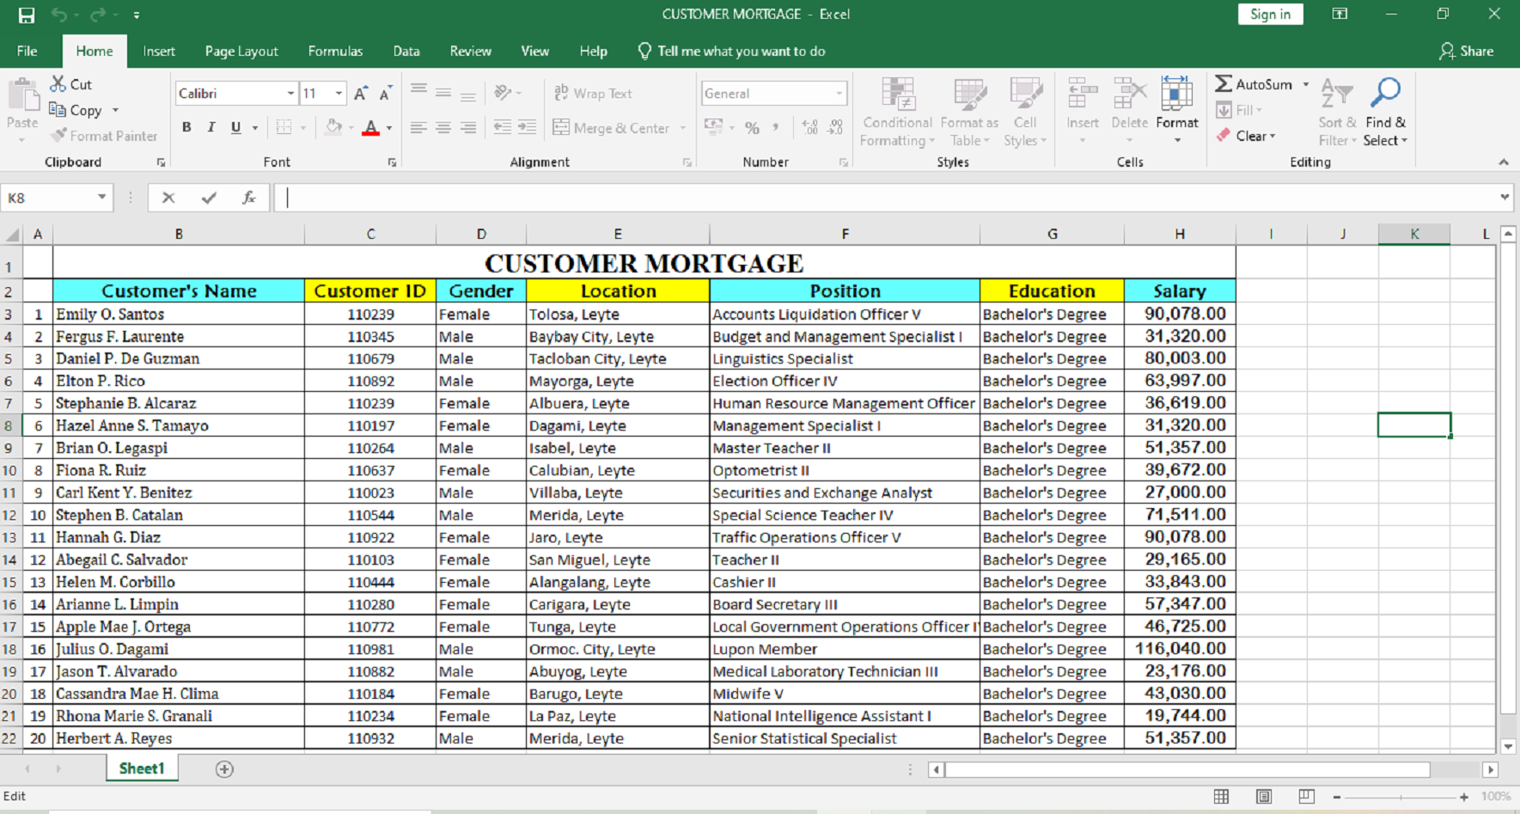Click the red Font Color swatch button
This screenshot has height=814, width=1520.
point(370,127)
